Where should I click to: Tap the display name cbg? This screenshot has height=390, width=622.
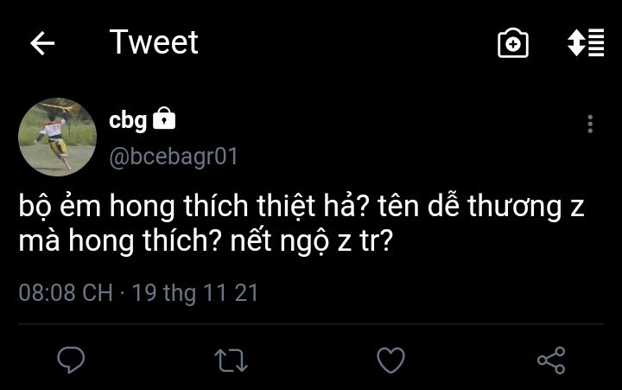(x=128, y=120)
